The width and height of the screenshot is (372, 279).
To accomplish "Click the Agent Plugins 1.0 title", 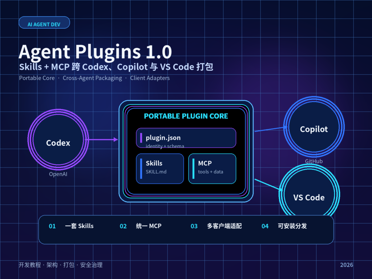I will coord(95,52).
